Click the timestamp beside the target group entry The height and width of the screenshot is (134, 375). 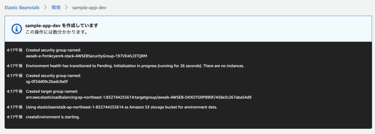tap(15, 91)
